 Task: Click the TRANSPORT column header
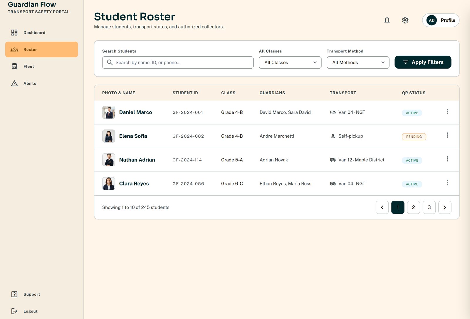click(343, 93)
